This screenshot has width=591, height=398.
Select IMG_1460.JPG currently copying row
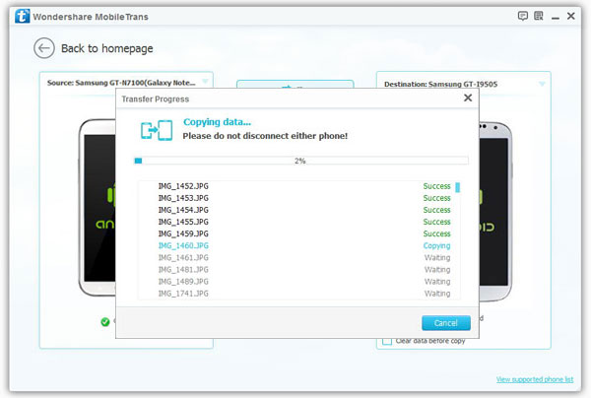[298, 245]
